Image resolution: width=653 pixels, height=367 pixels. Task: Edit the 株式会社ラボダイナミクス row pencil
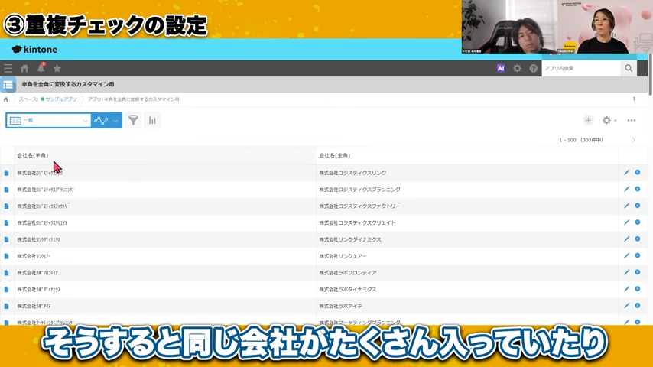[627, 289]
